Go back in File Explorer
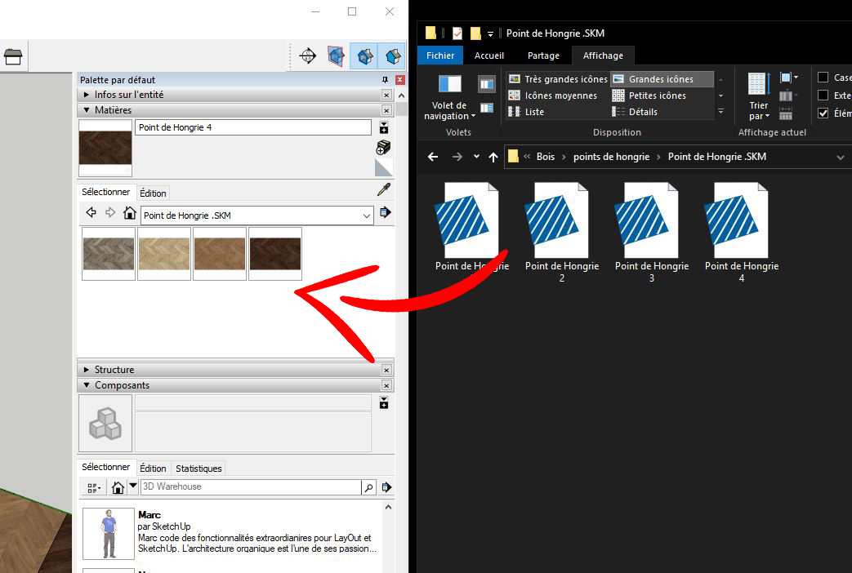The height and width of the screenshot is (573, 852). pos(433,157)
